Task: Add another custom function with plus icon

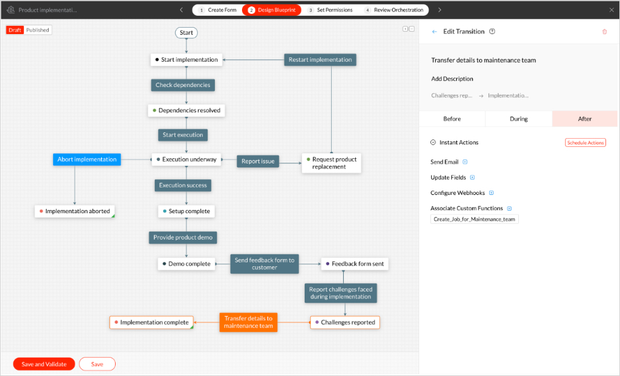Action: [x=511, y=208]
